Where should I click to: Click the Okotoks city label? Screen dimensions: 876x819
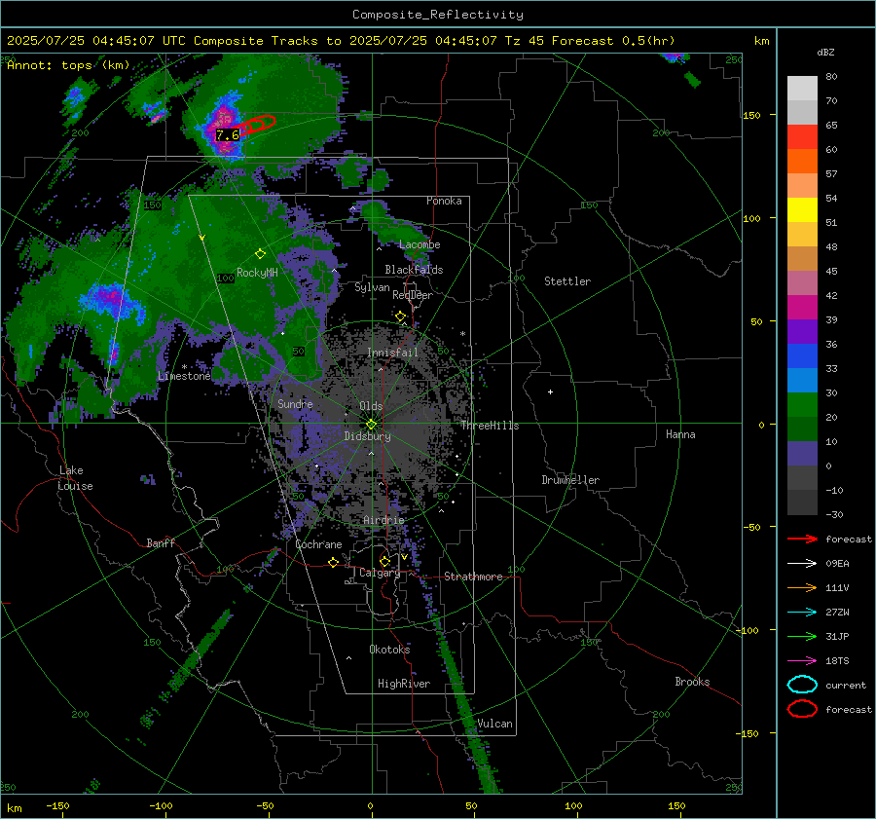pyautogui.click(x=389, y=650)
